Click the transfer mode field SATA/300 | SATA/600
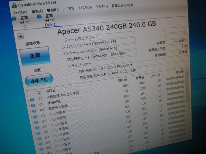Screen dimensions: 206x154 pyautogui.click(x=114, y=55)
